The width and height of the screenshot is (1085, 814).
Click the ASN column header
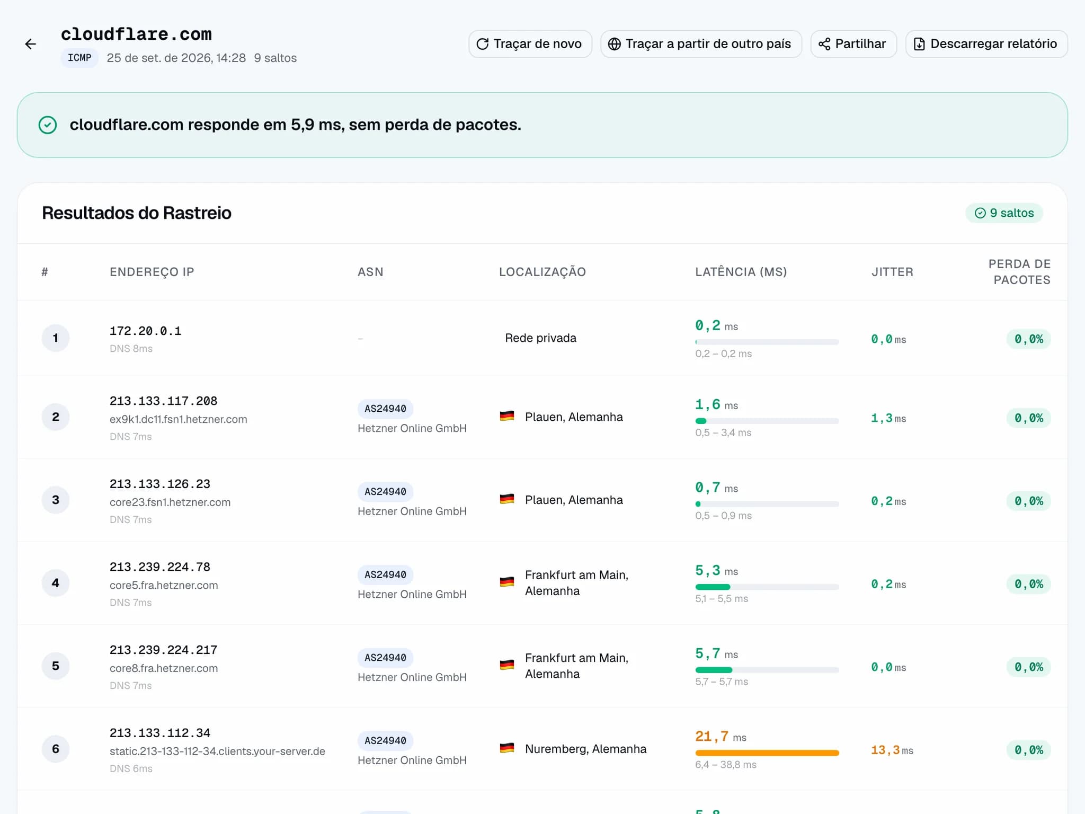coord(370,272)
